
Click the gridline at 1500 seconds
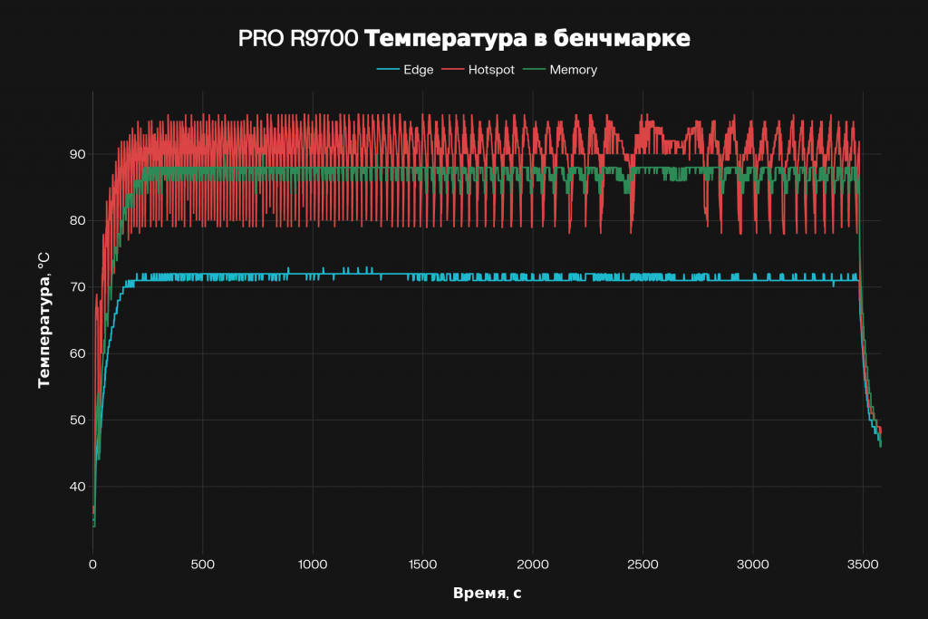[423, 363]
